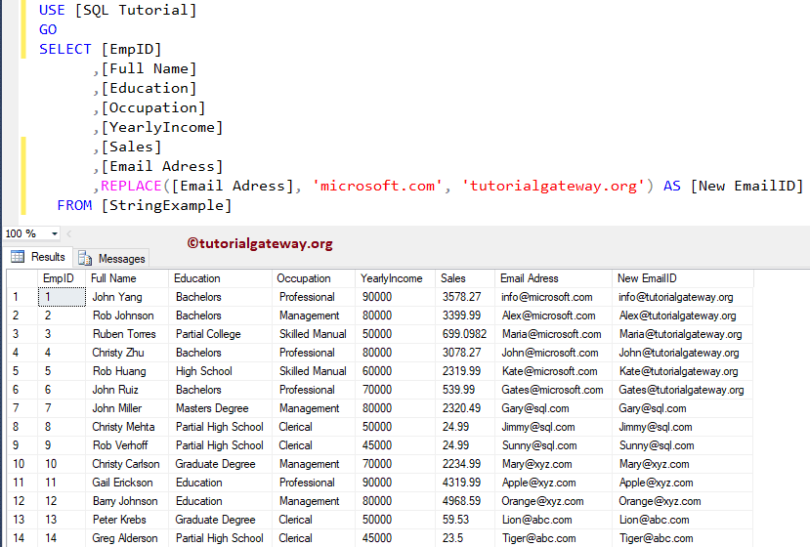Click the EmpID column header
810x547 pixels.
click(62, 278)
